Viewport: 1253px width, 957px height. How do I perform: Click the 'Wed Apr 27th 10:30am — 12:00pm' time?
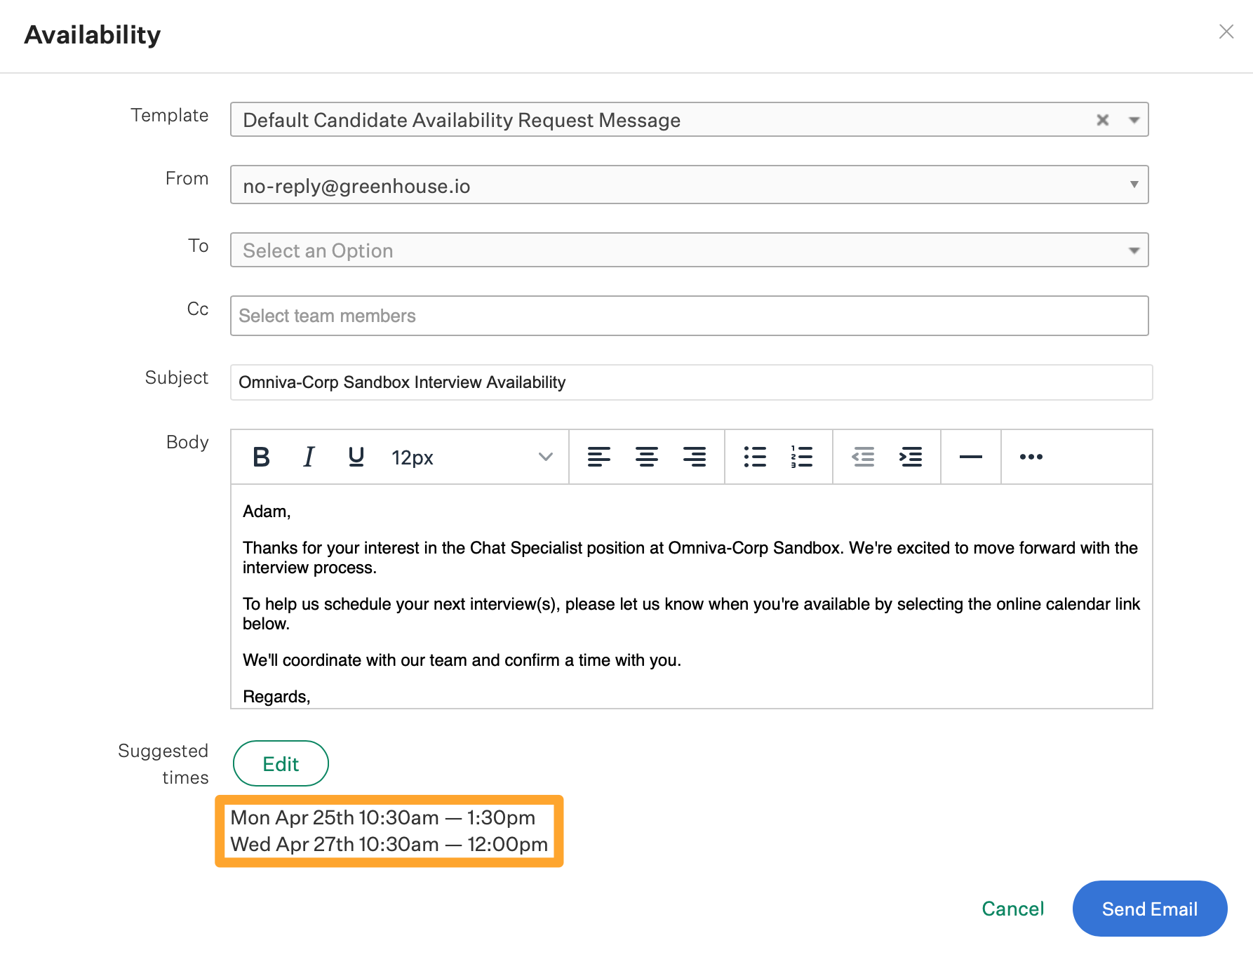(389, 844)
